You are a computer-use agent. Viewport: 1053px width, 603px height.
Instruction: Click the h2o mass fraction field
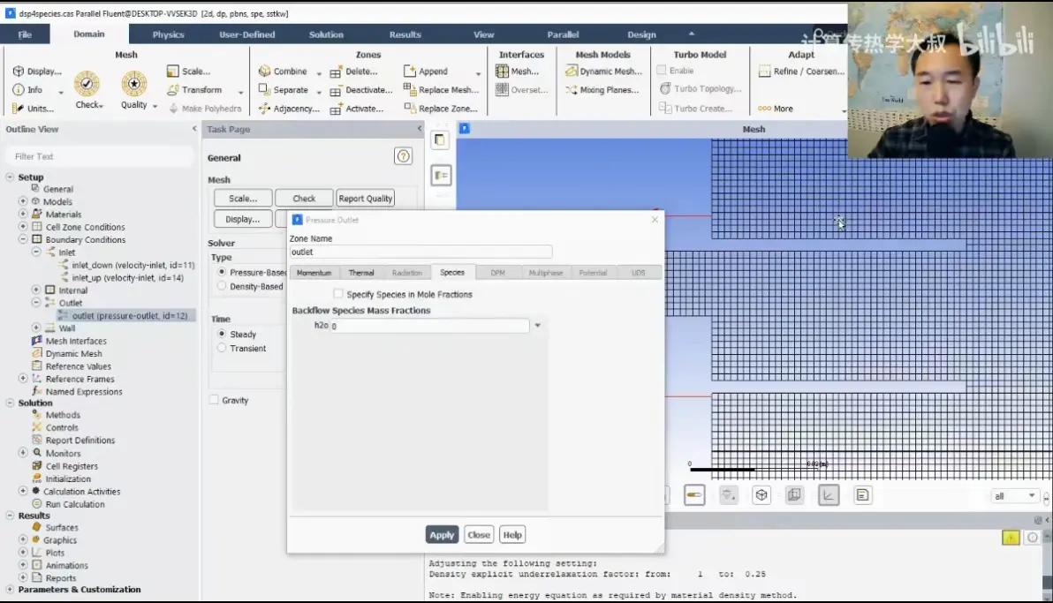click(x=429, y=326)
